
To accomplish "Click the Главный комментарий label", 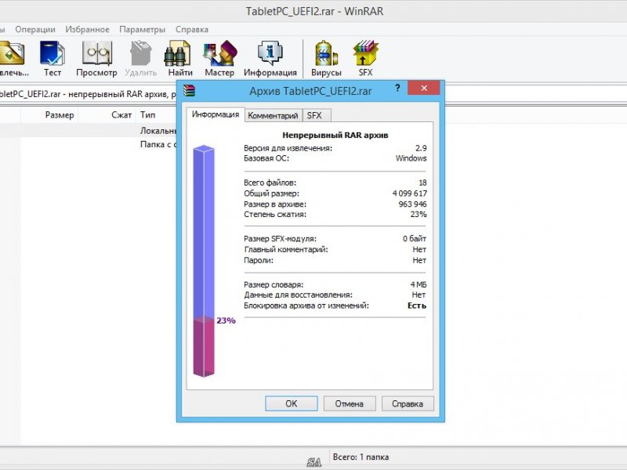I will pos(286,249).
